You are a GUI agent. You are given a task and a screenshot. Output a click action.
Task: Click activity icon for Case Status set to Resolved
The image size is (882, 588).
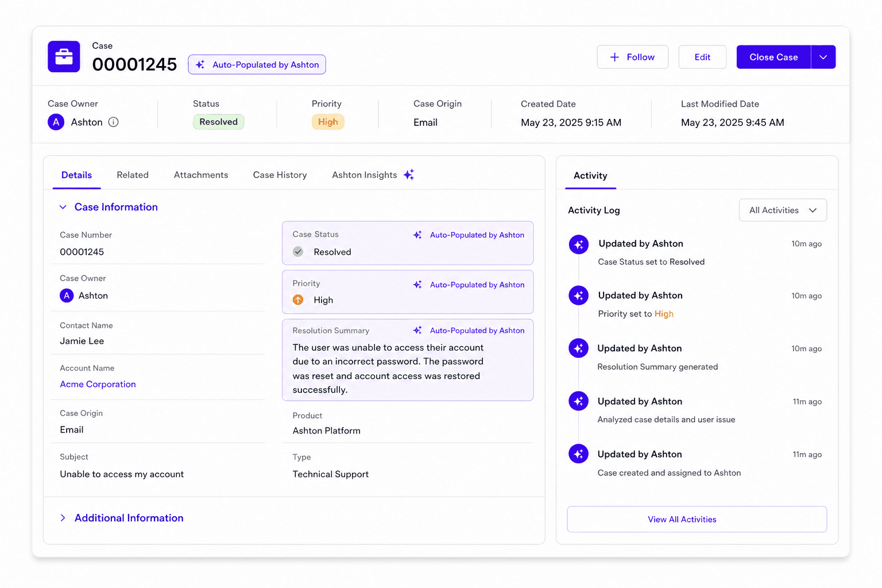coord(578,245)
